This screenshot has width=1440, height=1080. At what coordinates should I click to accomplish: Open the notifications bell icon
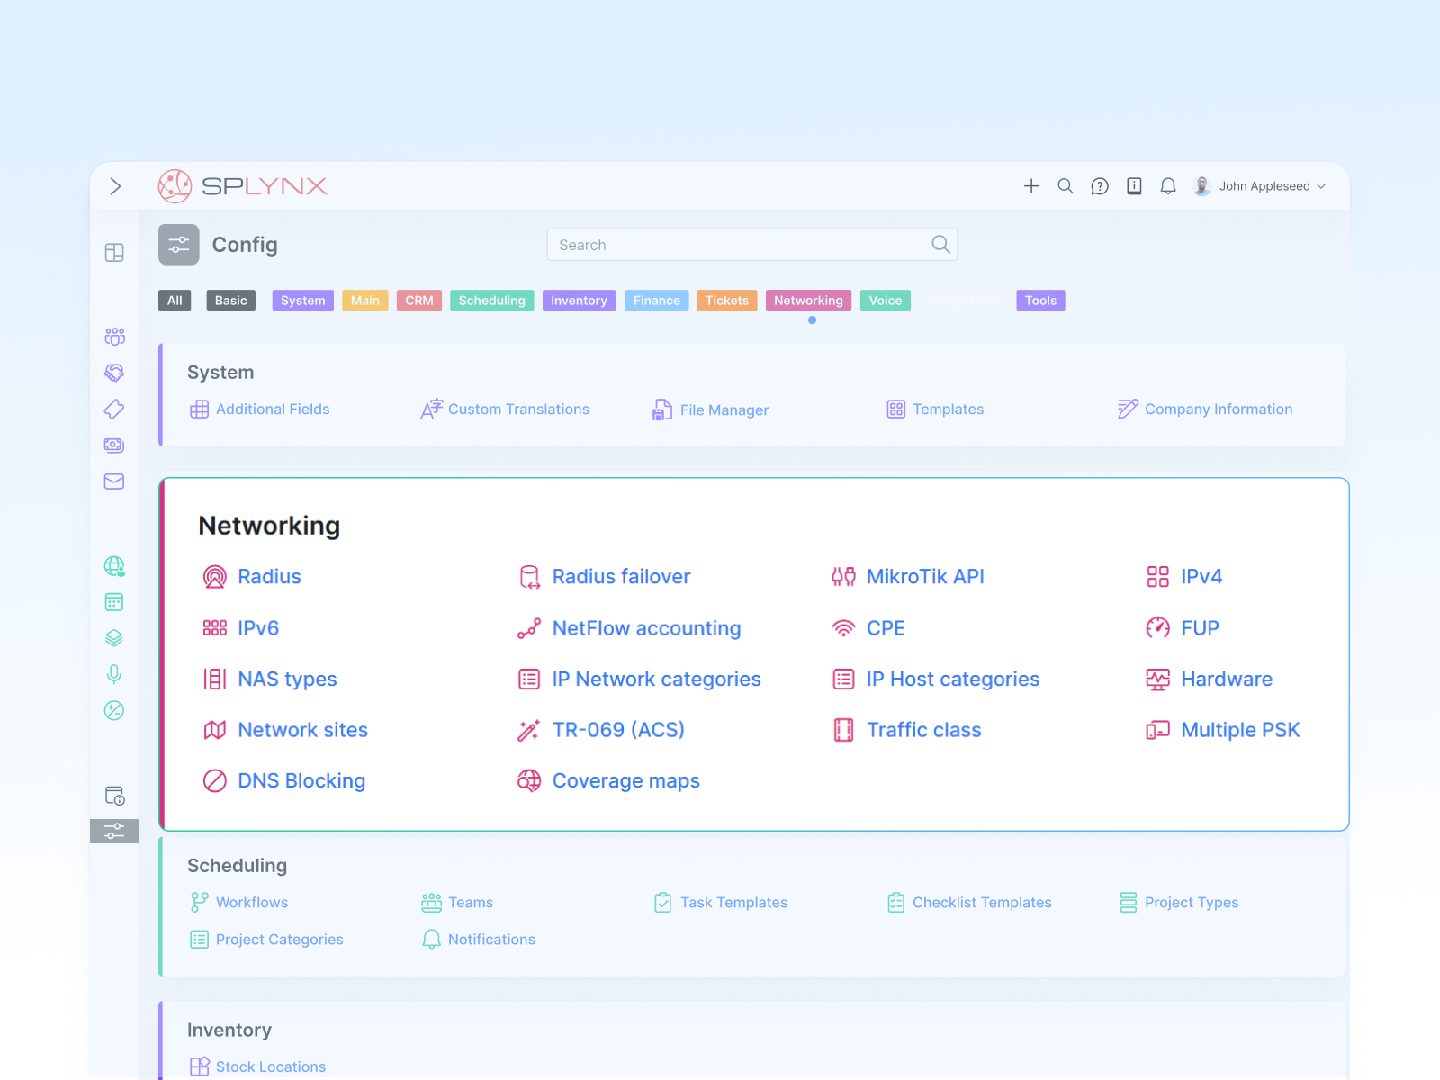click(x=1168, y=186)
